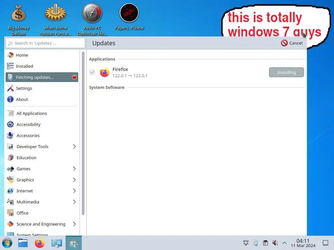
Task: Click the About info icon in the sidebar
Action: point(10,99)
